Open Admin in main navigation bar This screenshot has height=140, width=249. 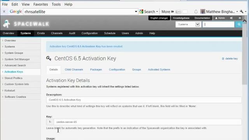[x=139, y=33]
